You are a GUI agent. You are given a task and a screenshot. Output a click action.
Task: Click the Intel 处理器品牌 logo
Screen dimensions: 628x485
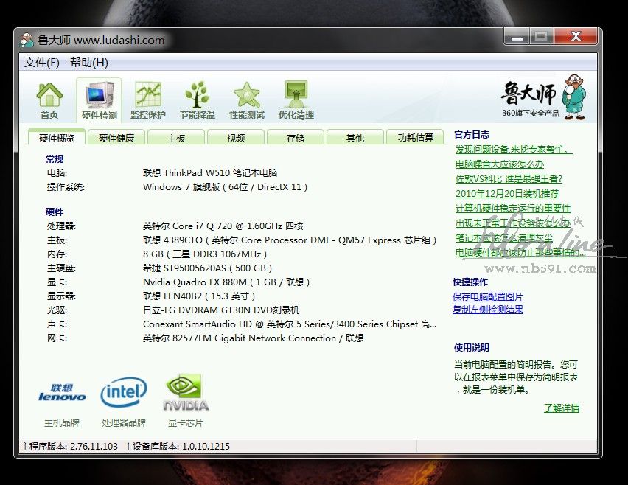(124, 392)
